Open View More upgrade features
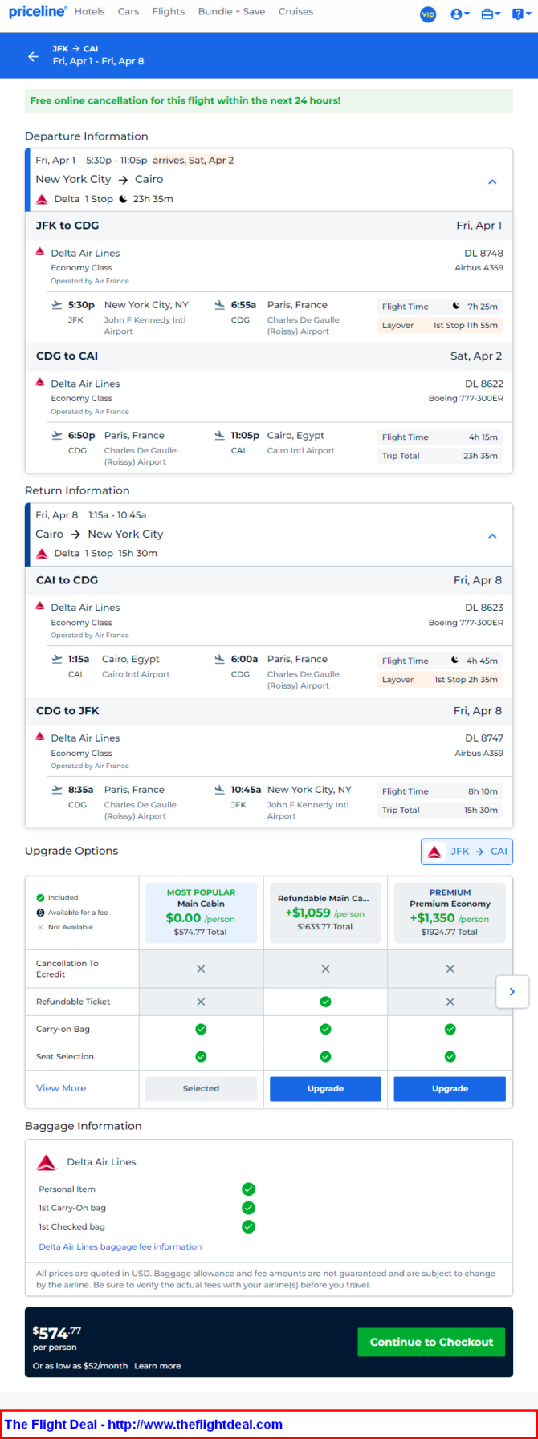Screen dimensions: 538x1439 (61, 1088)
